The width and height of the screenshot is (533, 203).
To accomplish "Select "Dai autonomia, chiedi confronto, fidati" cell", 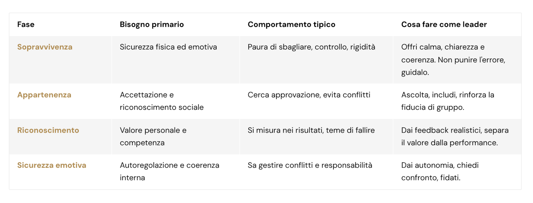I will point(440,171).
